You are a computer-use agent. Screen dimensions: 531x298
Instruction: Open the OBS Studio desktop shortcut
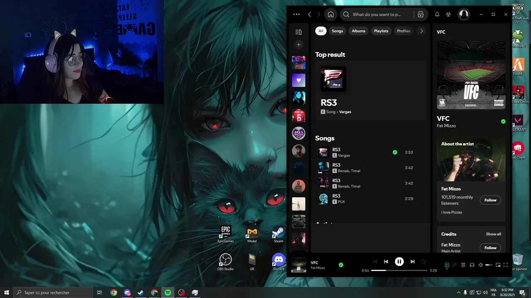pyautogui.click(x=226, y=262)
